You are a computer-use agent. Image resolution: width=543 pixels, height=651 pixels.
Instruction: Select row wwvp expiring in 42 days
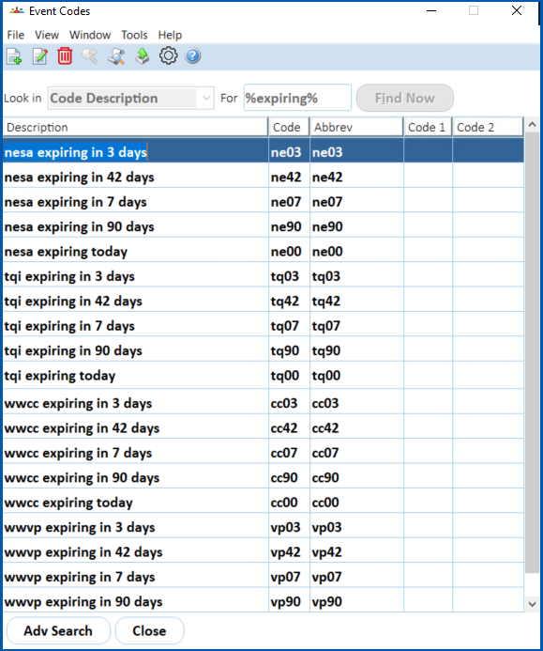pyautogui.click(x=264, y=550)
